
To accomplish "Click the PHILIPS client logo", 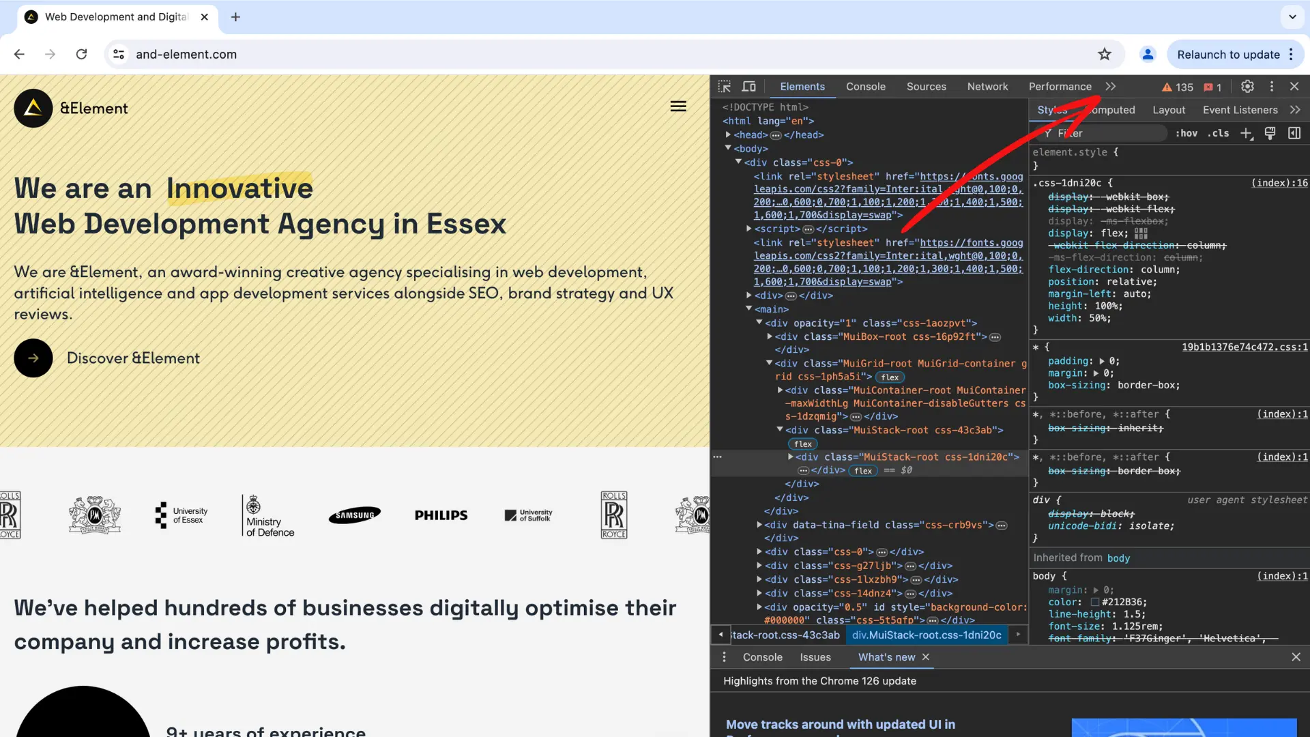I will [441, 515].
